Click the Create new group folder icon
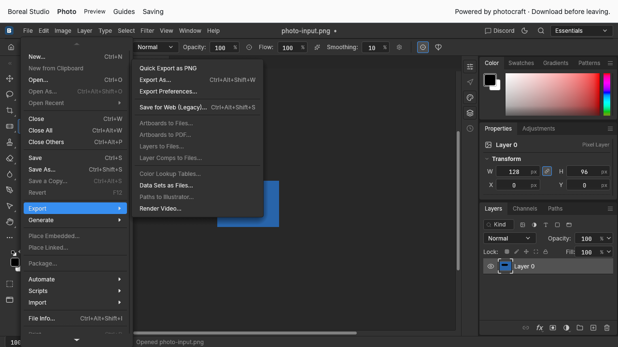The image size is (618, 347). click(580, 328)
